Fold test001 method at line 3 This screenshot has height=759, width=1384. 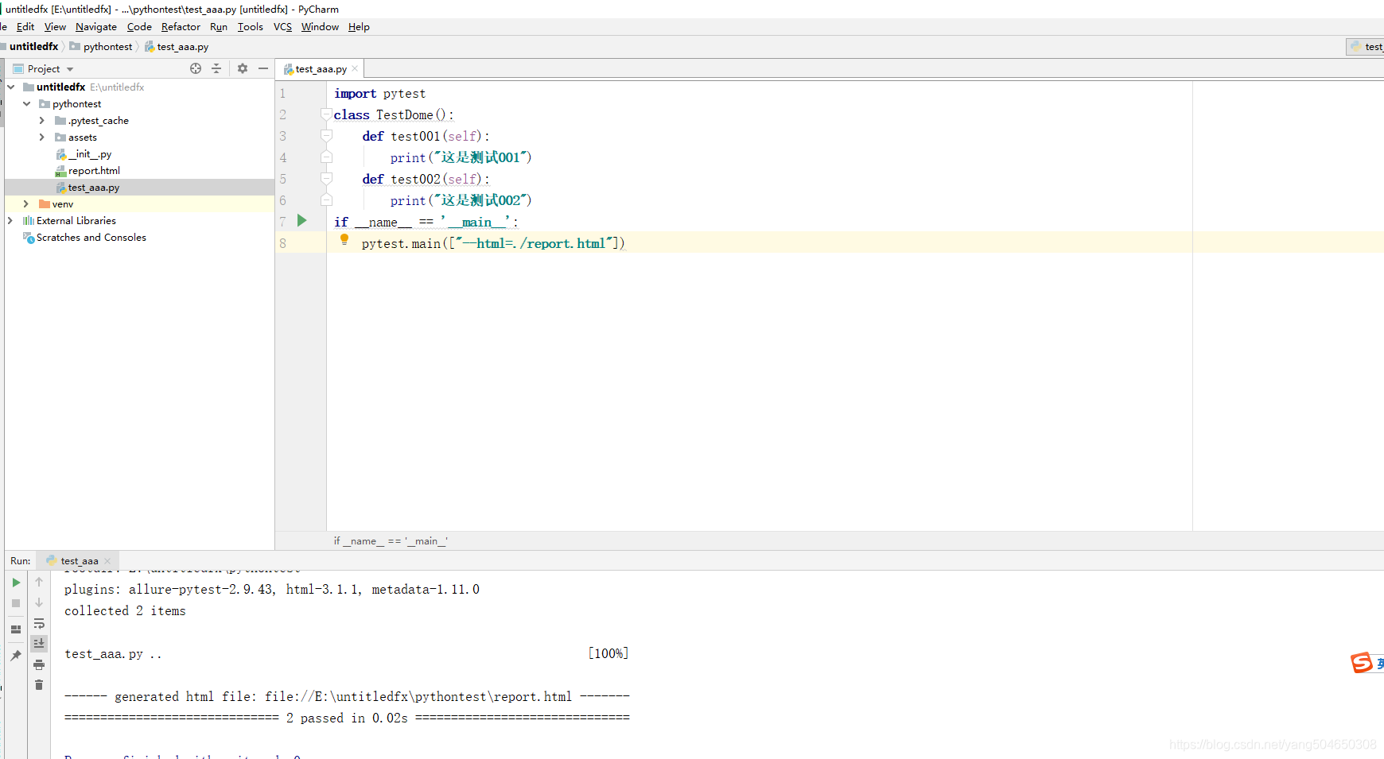326,136
